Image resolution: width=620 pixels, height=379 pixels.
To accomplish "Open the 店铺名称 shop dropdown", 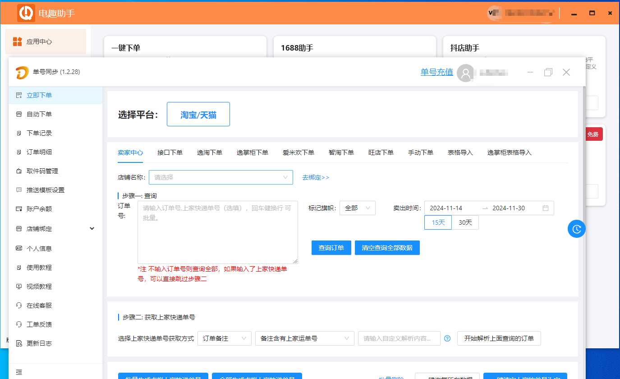I will click(221, 177).
